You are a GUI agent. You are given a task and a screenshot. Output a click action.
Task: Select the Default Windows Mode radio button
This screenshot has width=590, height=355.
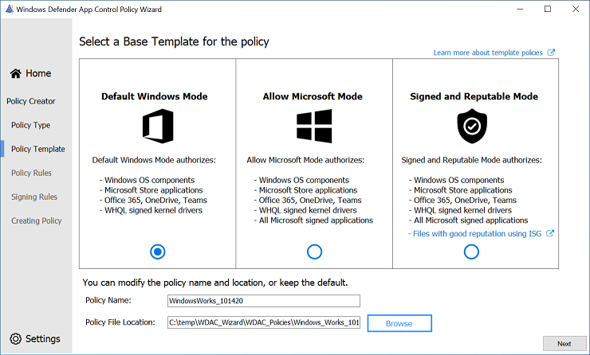tap(158, 252)
